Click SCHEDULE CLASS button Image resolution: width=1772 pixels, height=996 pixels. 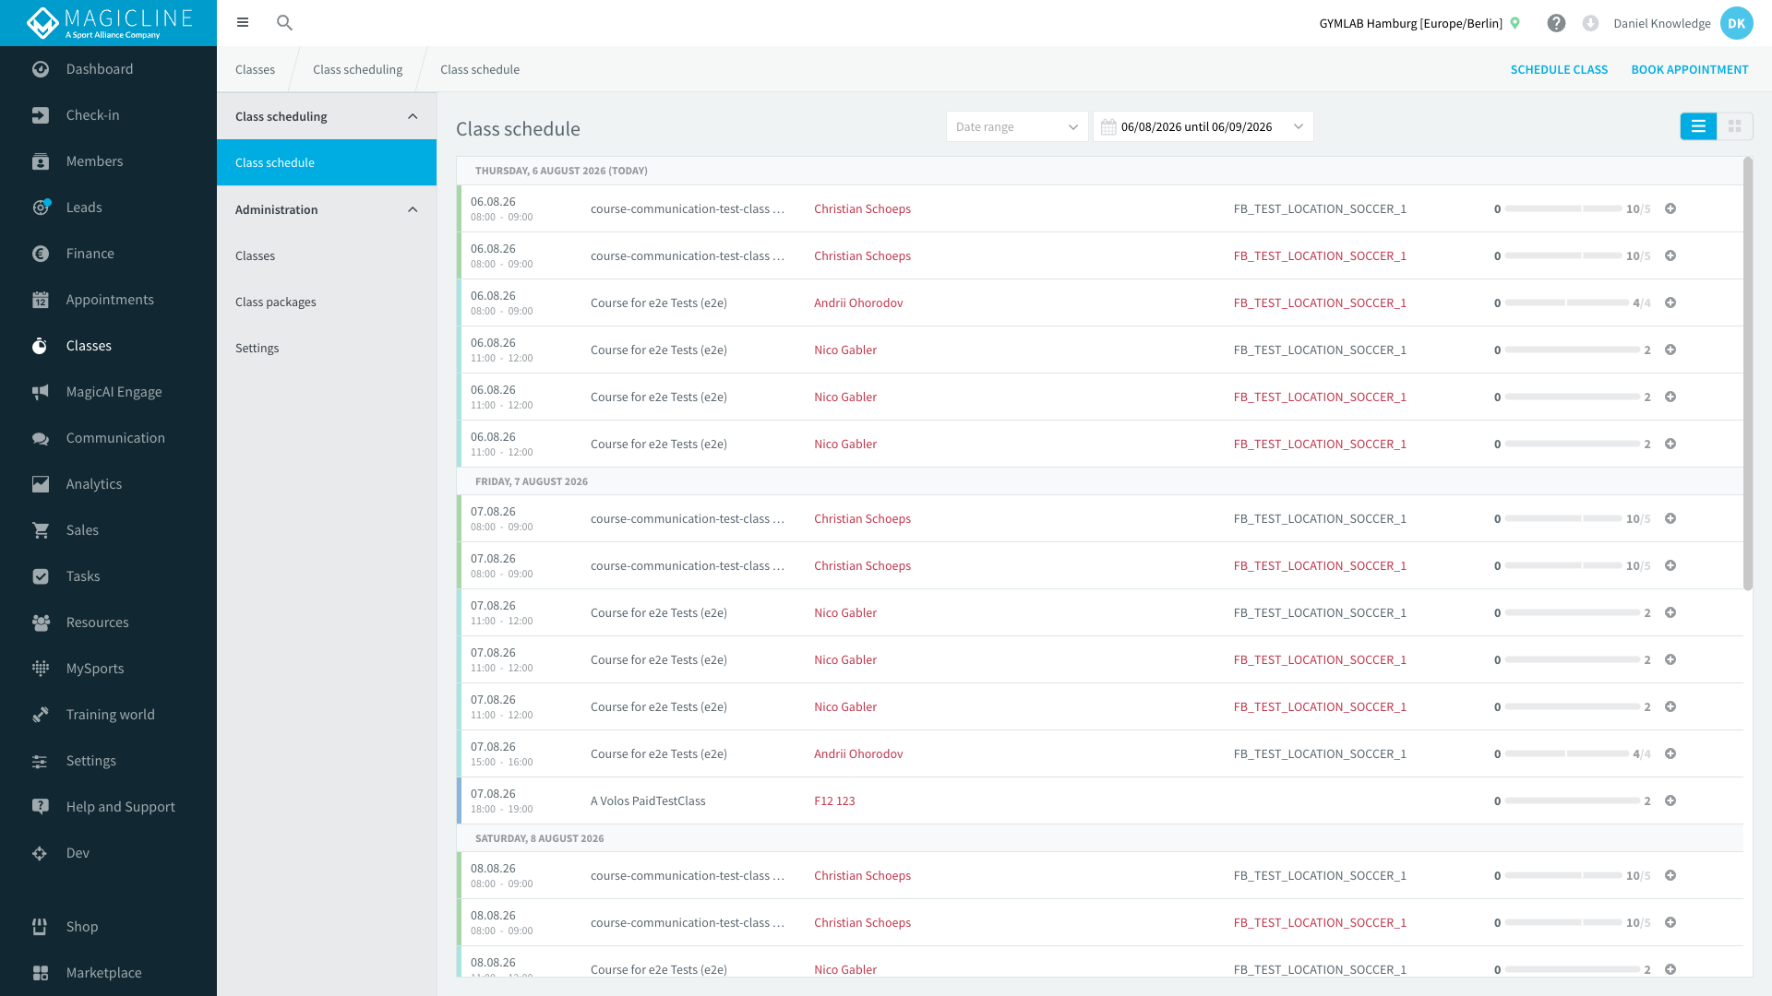pos(1559,69)
